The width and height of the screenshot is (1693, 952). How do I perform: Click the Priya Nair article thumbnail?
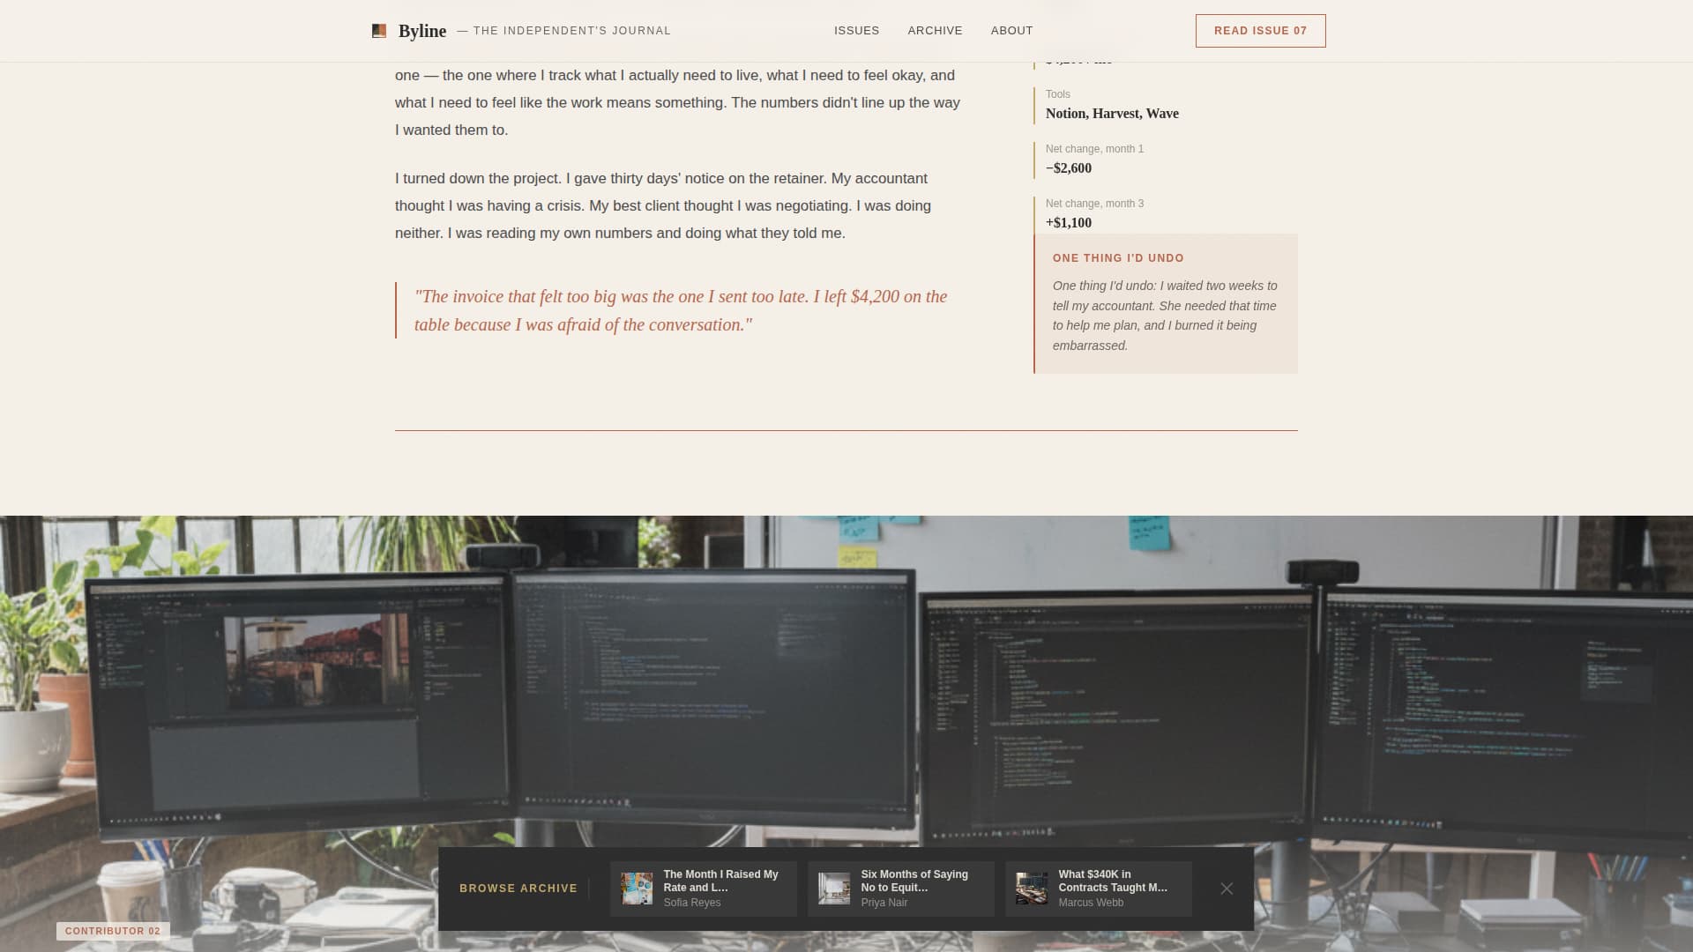[834, 889]
